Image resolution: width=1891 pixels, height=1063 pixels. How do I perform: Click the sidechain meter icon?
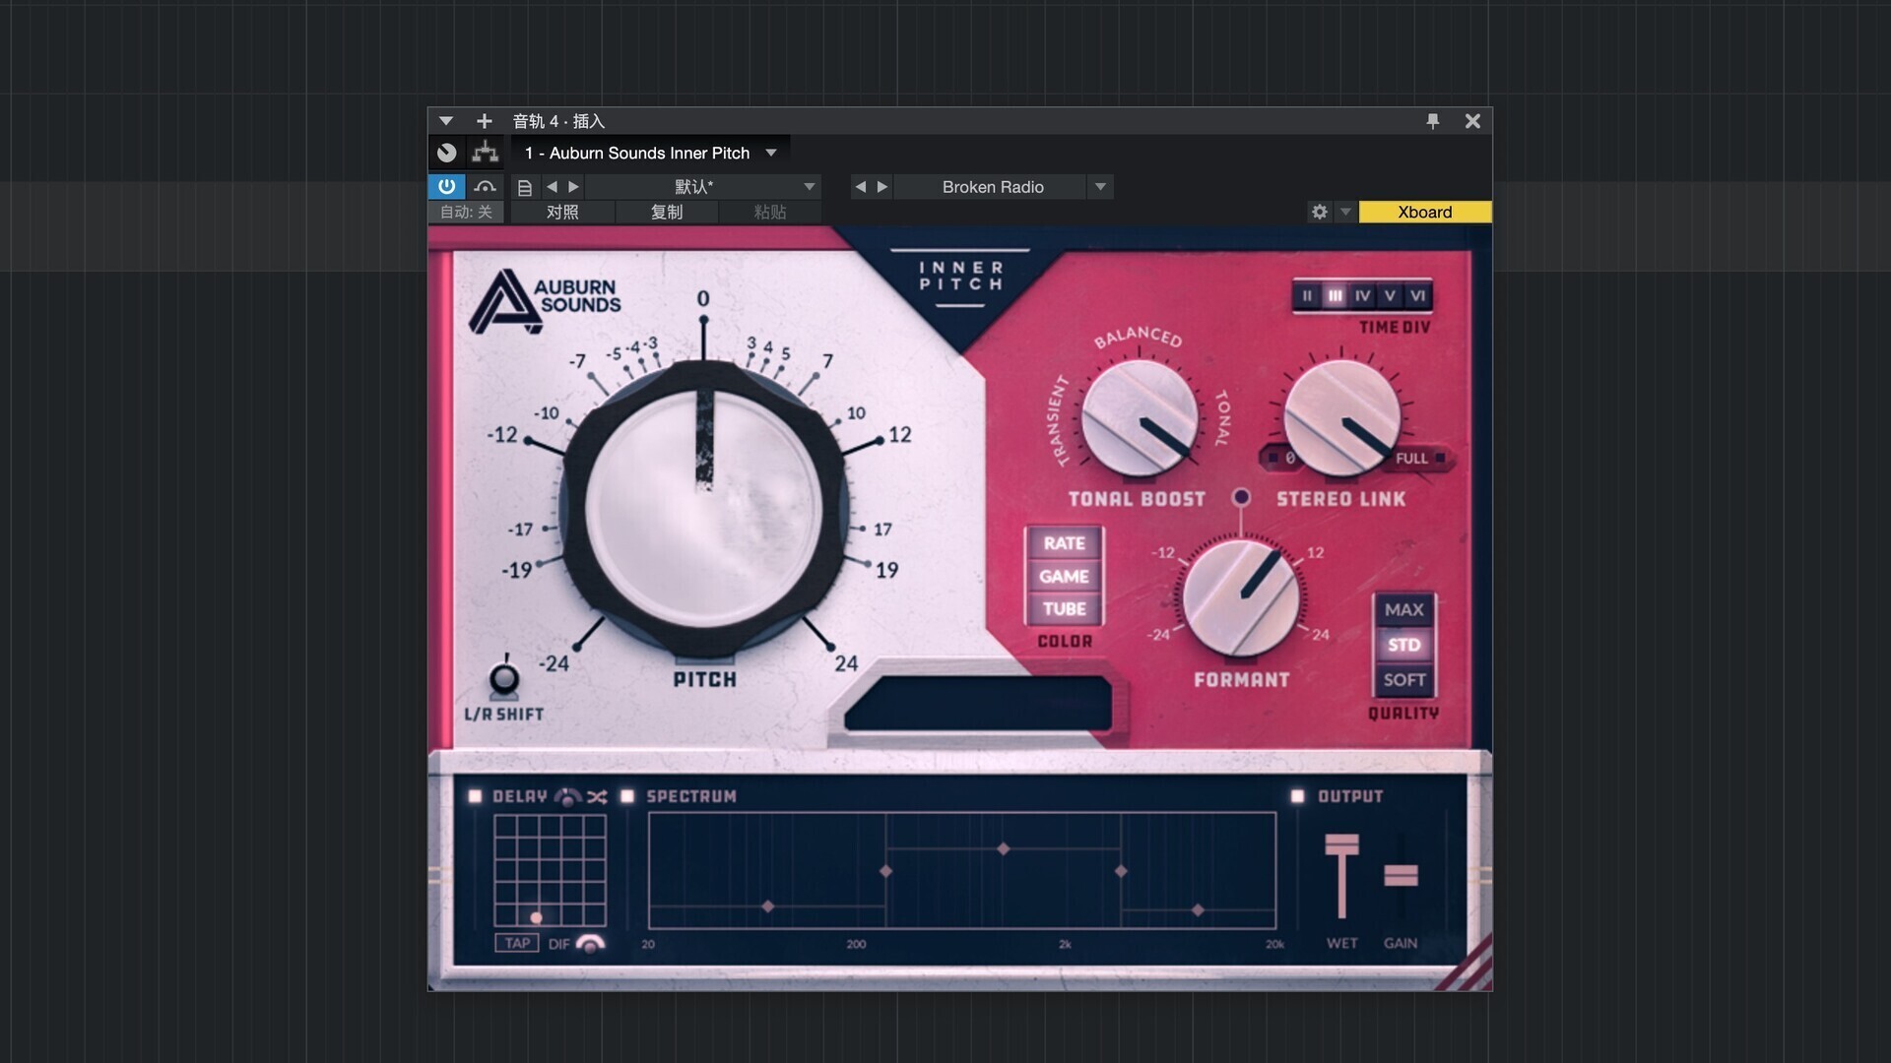pos(485,186)
